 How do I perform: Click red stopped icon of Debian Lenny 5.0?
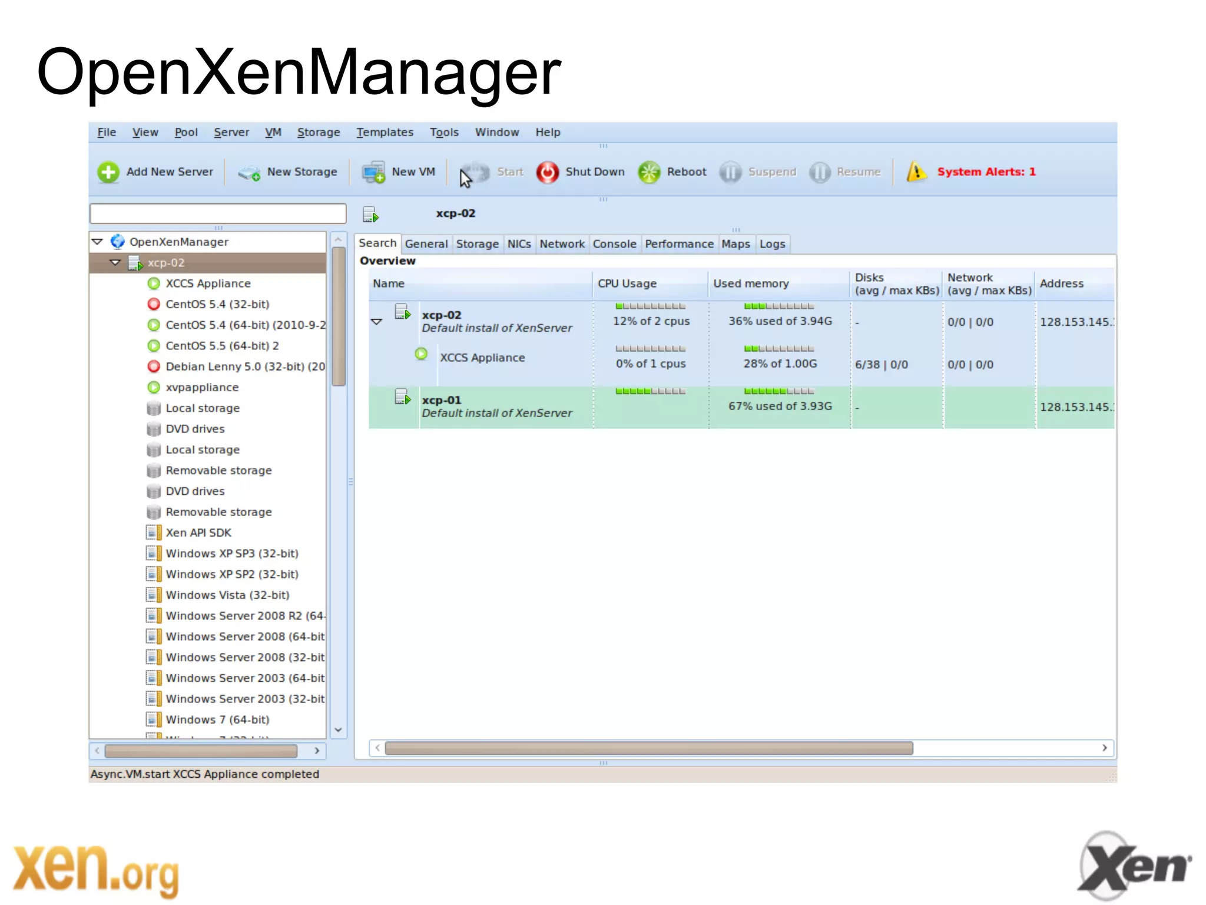click(x=154, y=366)
